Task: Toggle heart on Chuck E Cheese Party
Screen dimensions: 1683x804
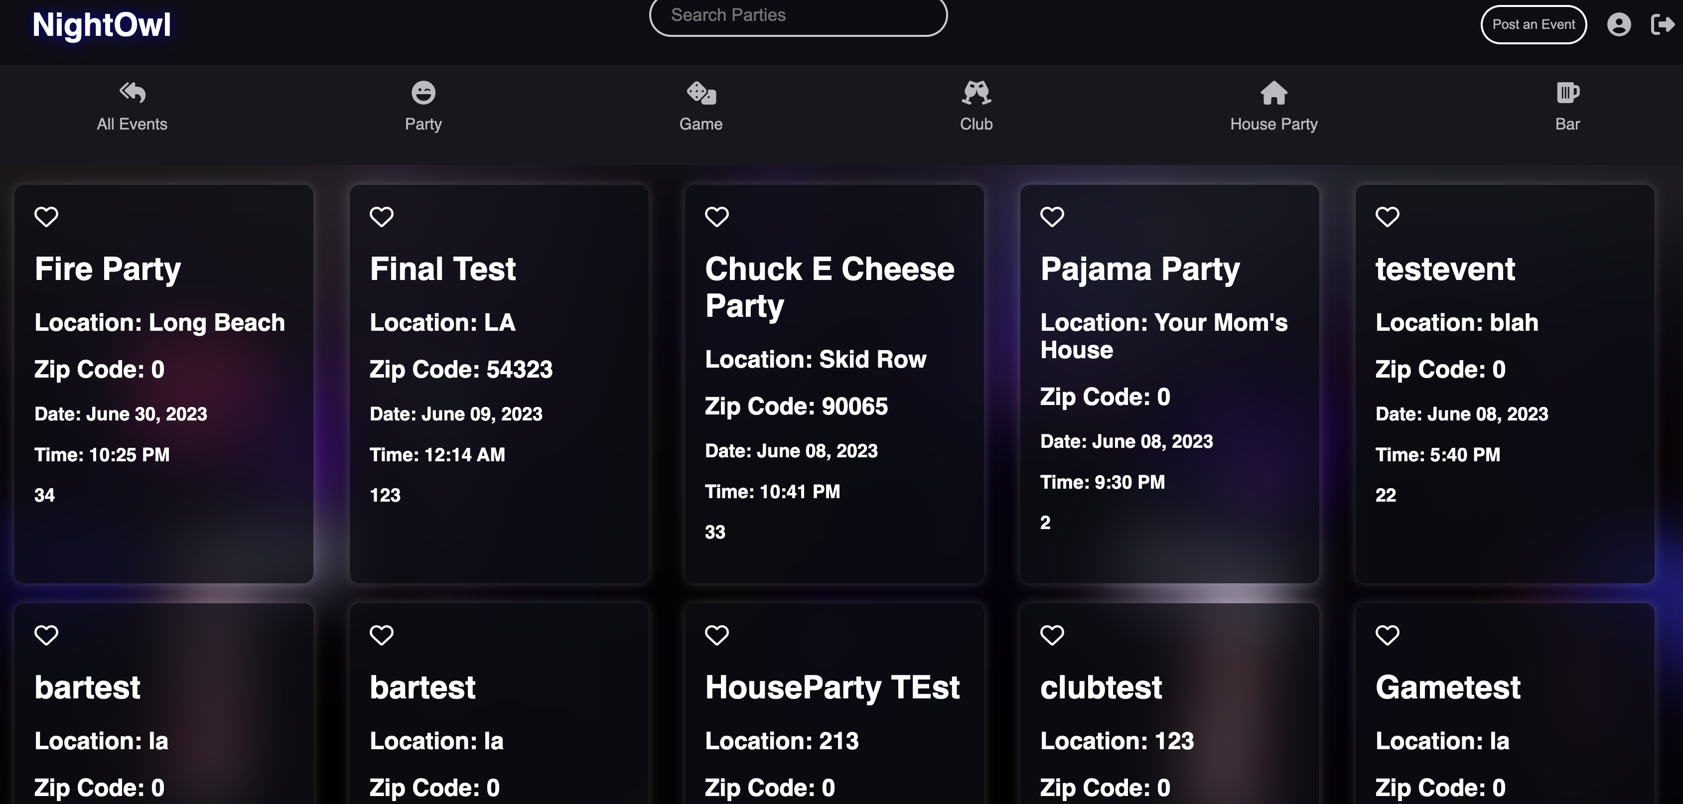Action: 717,216
